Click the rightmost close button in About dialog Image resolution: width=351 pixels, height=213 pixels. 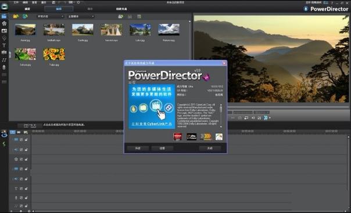tap(210, 148)
